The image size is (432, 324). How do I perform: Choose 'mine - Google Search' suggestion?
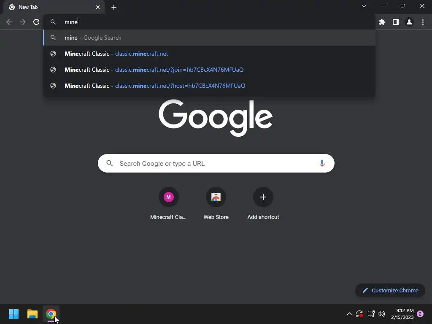point(209,38)
